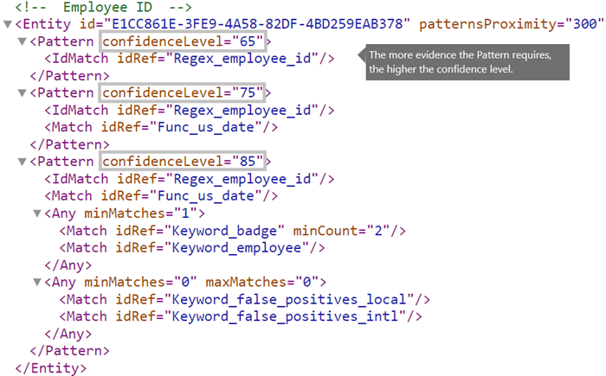Click IdMatch Regex_employee_id under confidence 65 pattern
Screen dimensions: 606x376
pyautogui.click(x=190, y=59)
